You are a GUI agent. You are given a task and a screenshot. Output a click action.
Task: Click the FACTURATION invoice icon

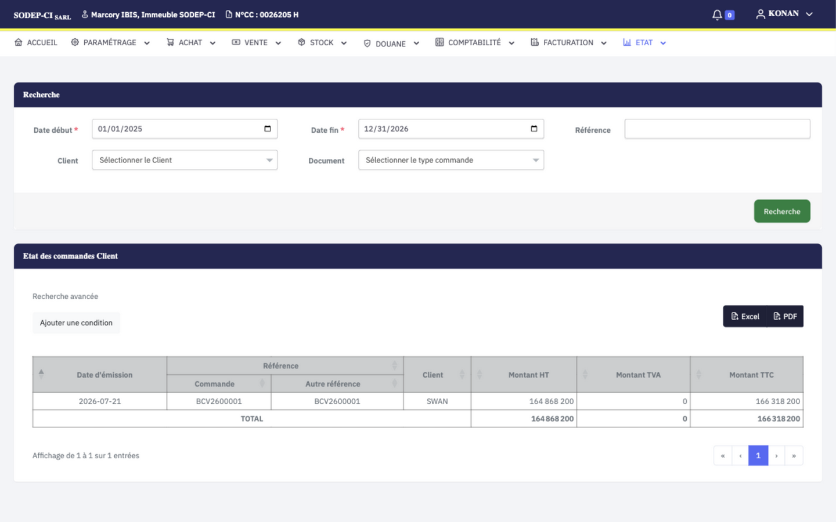coord(535,42)
